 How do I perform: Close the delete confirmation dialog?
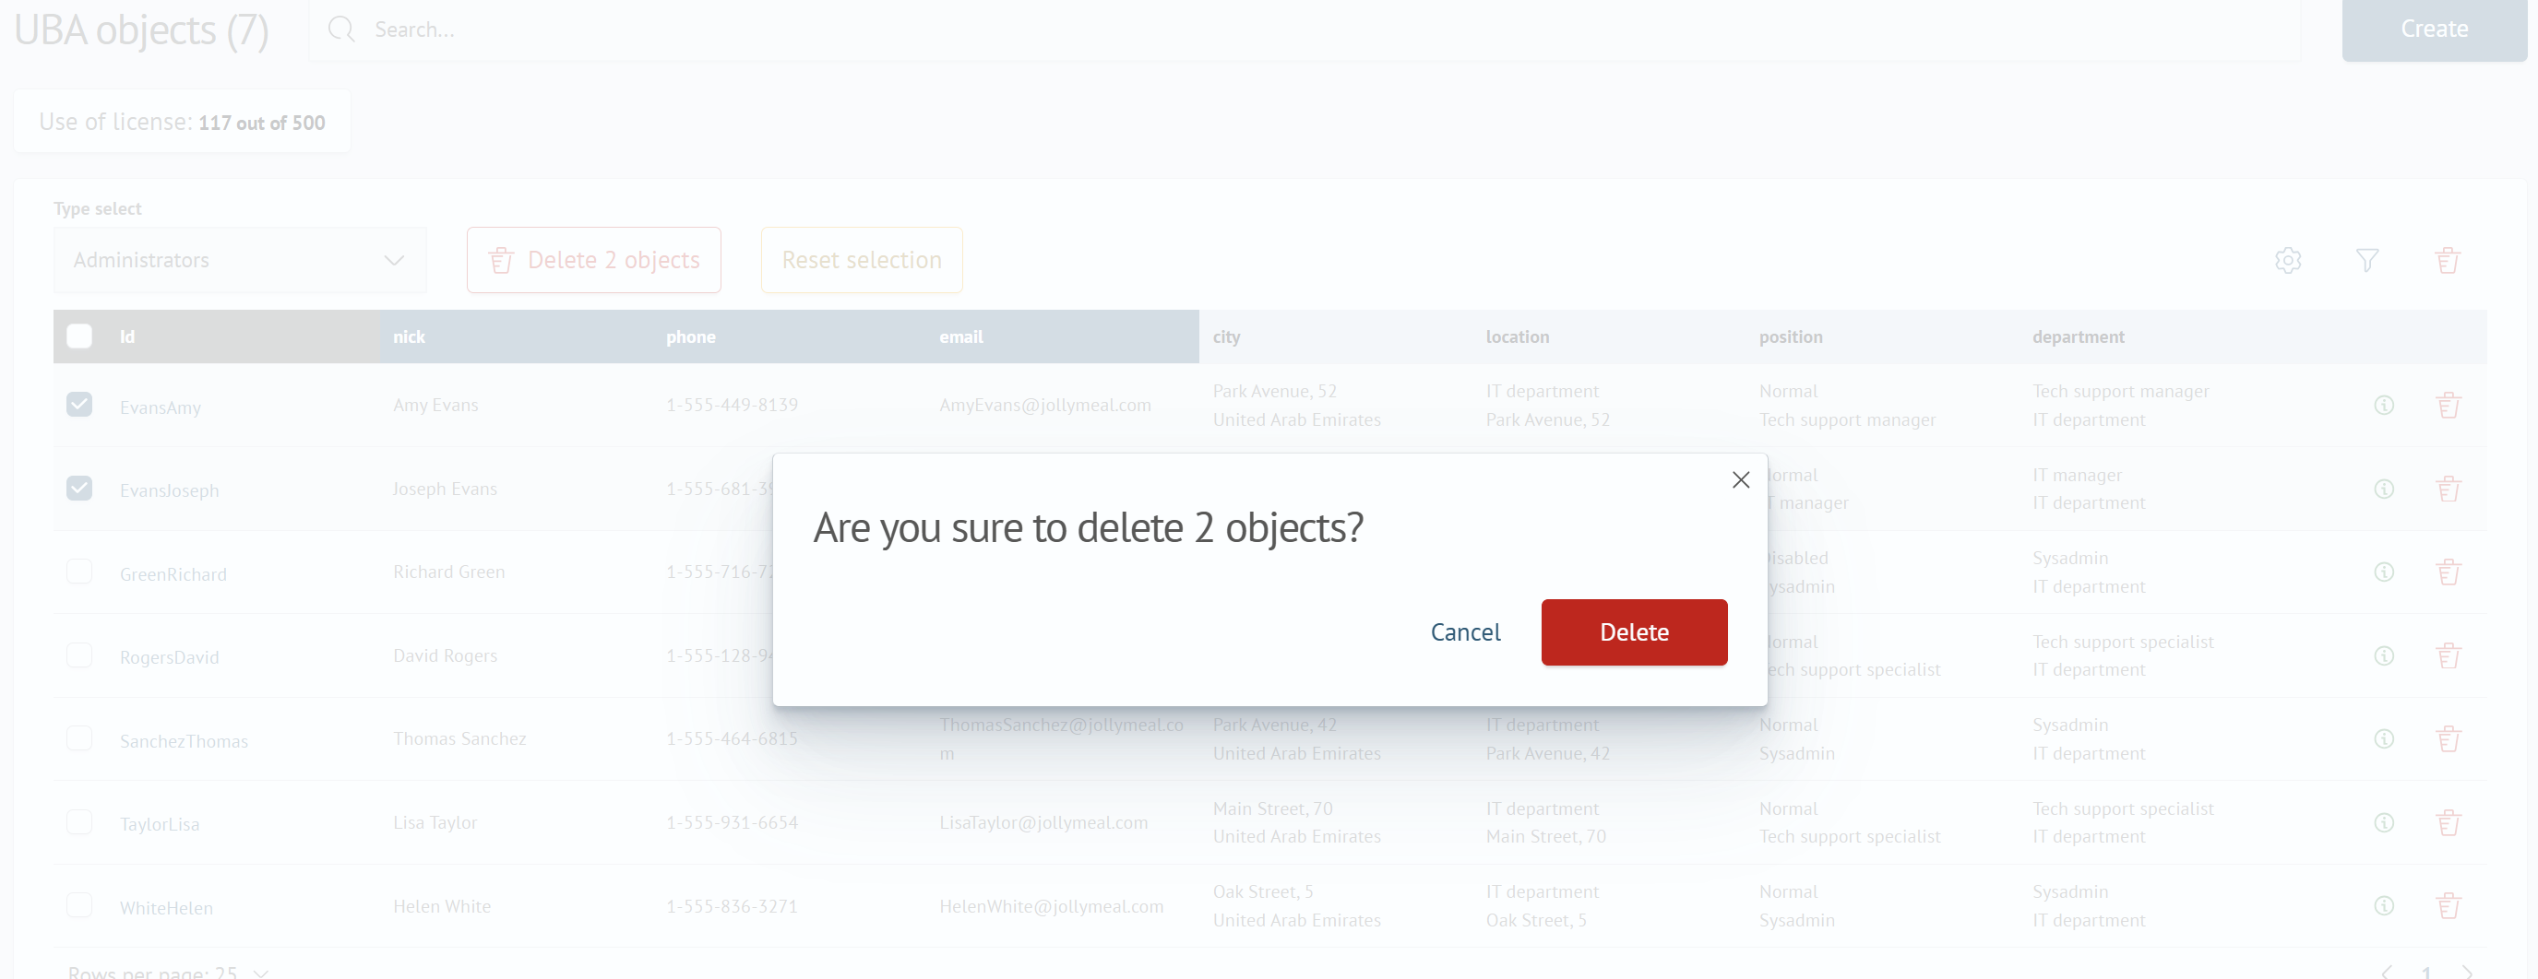(1741, 479)
